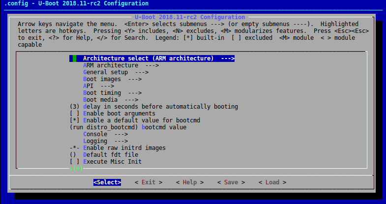Open the API submenu

click(98, 86)
